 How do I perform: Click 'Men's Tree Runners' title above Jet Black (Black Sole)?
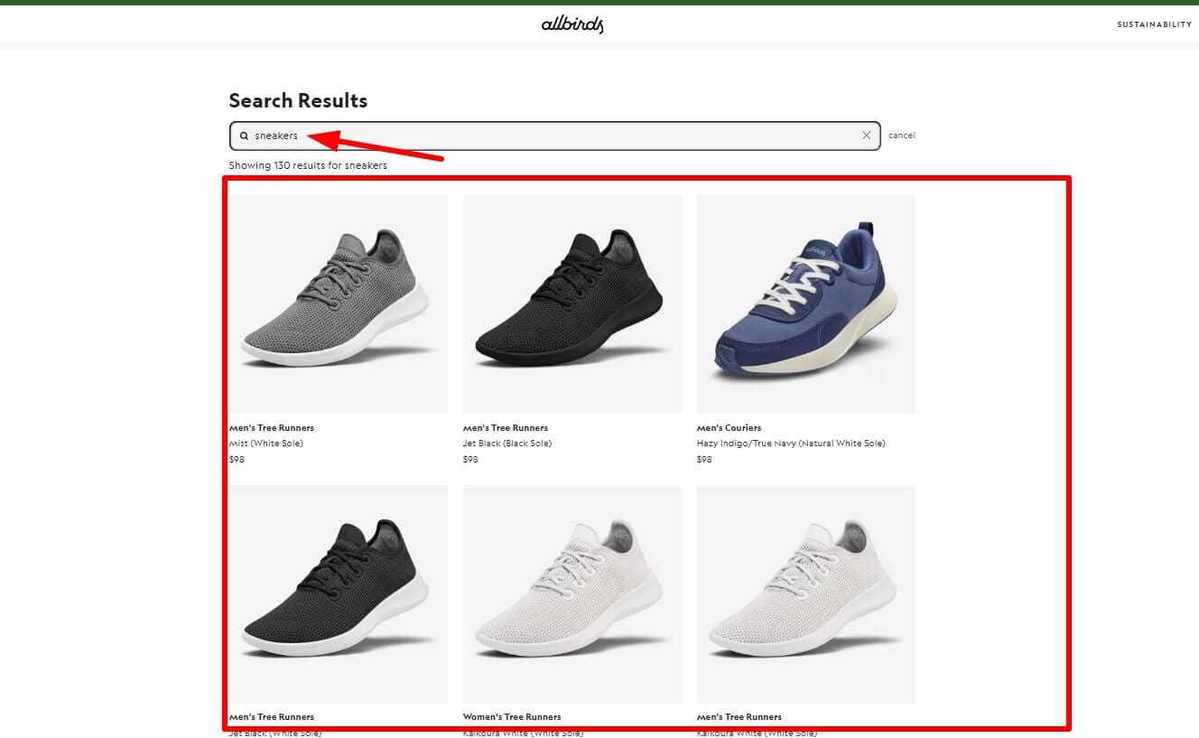(x=505, y=428)
